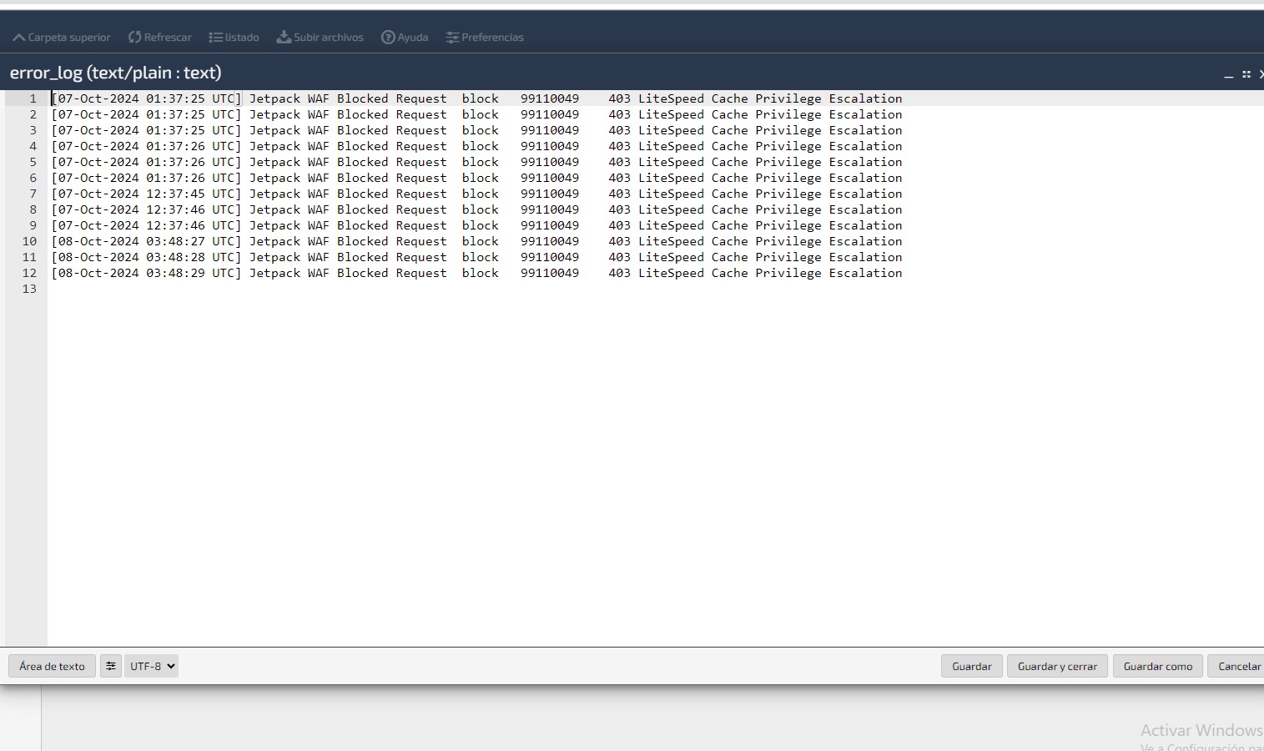Click the Refrescar toolbar button
This screenshot has height=751, width=1264.
click(159, 38)
